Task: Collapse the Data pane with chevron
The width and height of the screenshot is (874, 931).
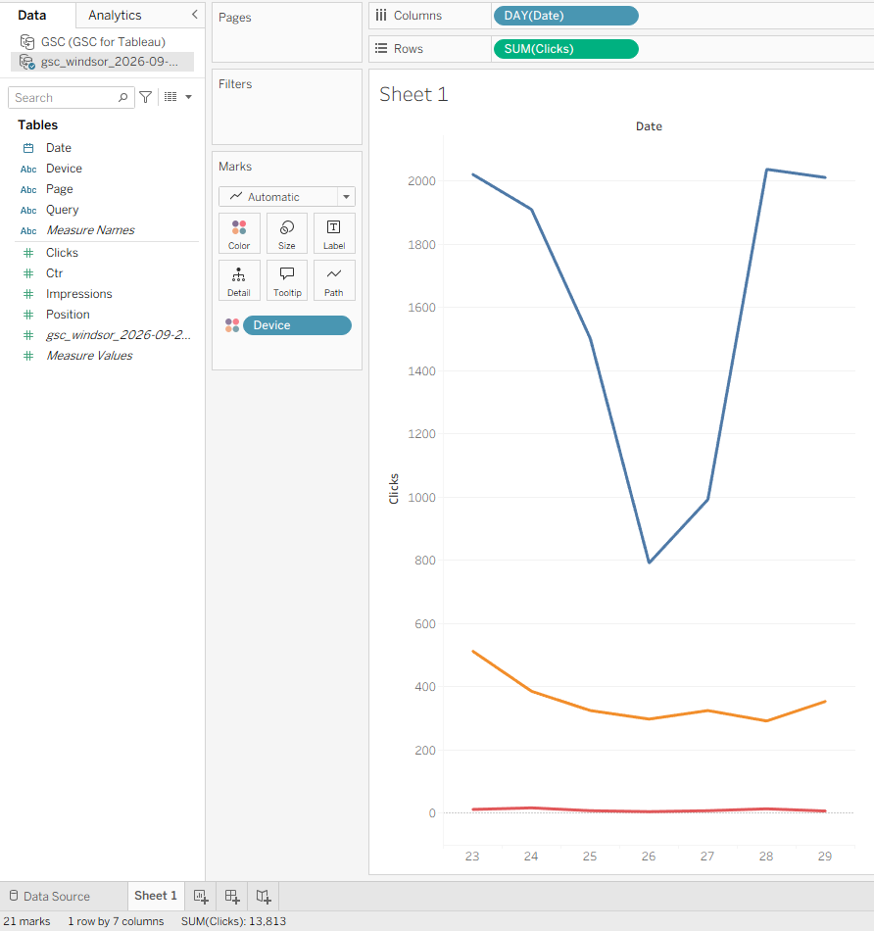Action: 194,15
